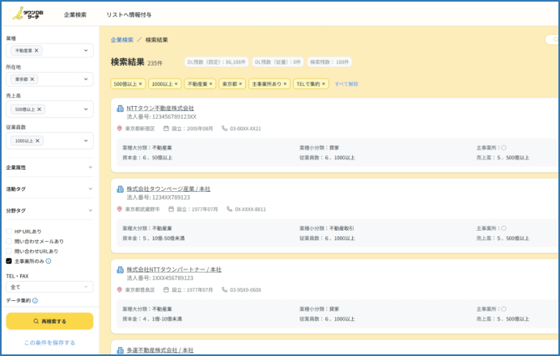Click building icon beside NTTタウン不動産株式会社
The image size is (560, 356).
(121, 108)
